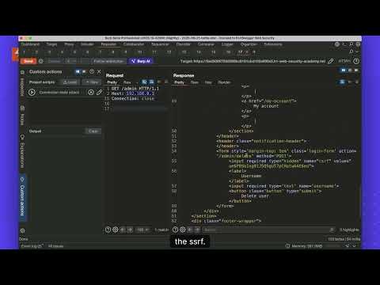Open request search help icon
This screenshot has height=285, width=380.
click(108, 230)
